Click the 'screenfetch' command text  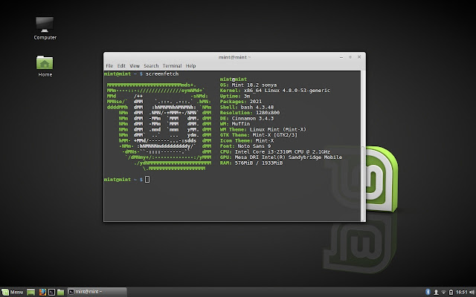tap(162, 74)
